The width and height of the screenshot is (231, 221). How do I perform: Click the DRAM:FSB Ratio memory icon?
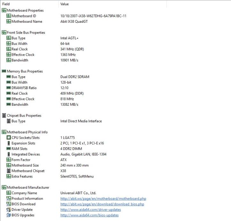click(9, 88)
